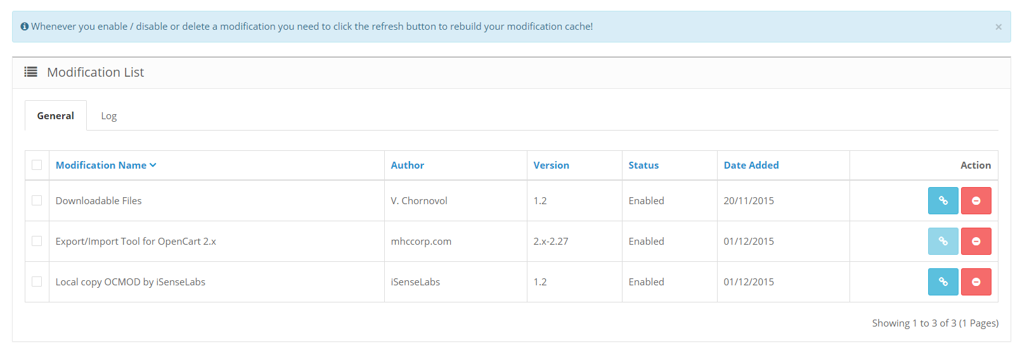
Task: Check the Downloadable Files row checkbox
Action: click(37, 200)
